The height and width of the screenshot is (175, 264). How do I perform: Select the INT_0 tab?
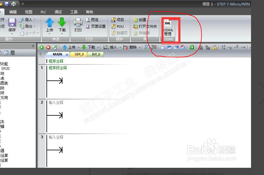(x=96, y=54)
